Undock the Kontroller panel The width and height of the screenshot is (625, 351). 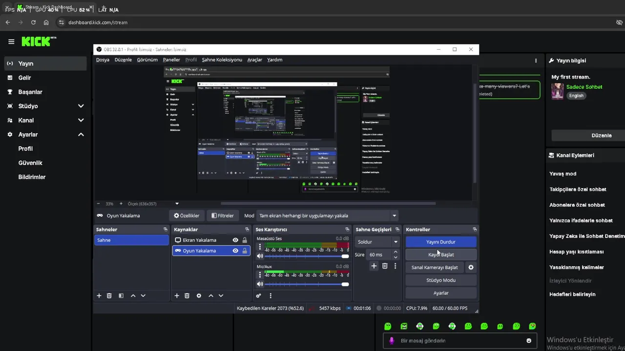click(x=475, y=230)
